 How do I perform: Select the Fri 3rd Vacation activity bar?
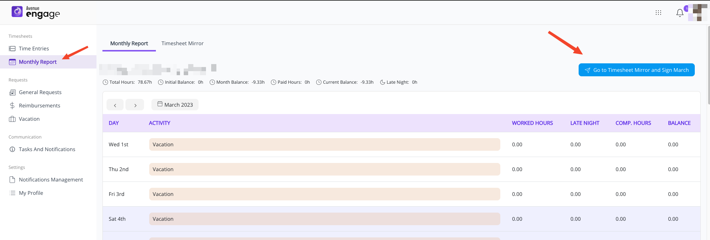325,194
